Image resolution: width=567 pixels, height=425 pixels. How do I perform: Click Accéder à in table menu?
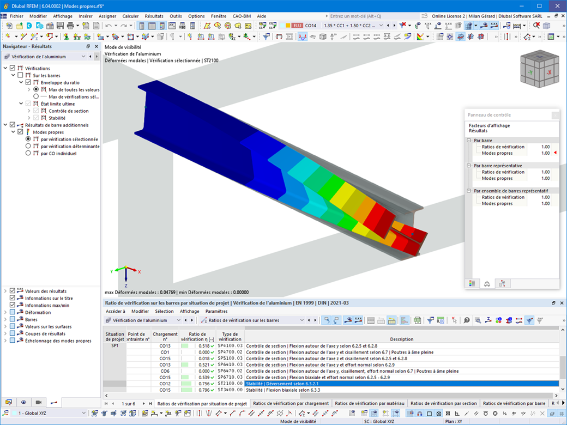pyautogui.click(x=116, y=311)
